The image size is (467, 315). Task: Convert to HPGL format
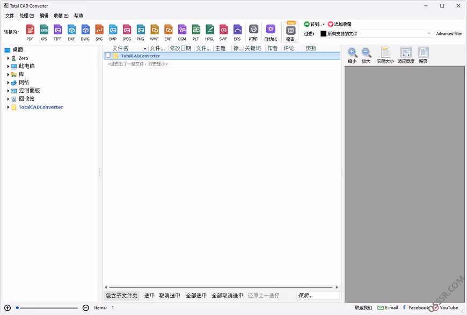pyautogui.click(x=210, y=32)
